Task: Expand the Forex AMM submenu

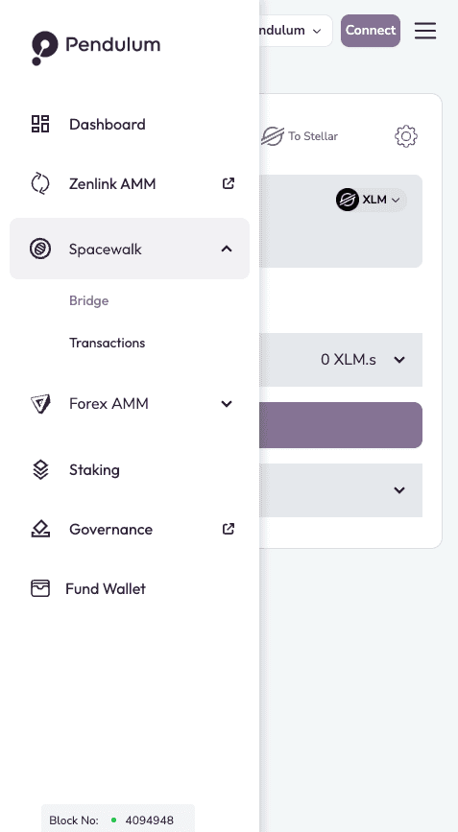Action: click(227, 404)
